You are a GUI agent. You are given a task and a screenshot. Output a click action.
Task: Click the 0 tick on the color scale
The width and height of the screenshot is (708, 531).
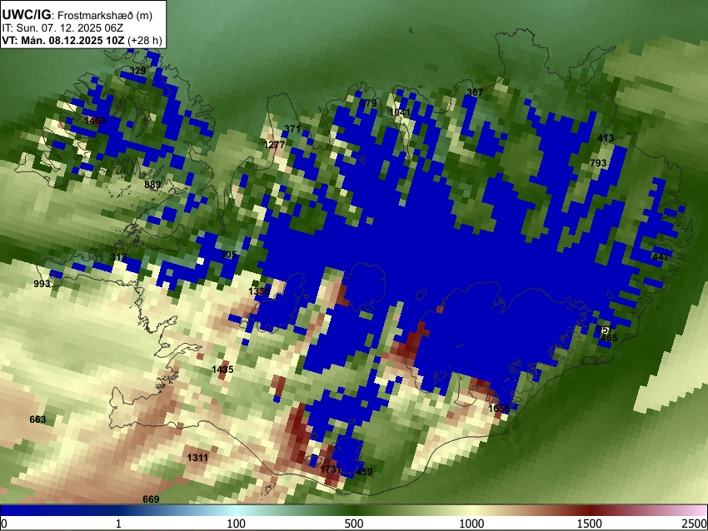pos(4,524)
